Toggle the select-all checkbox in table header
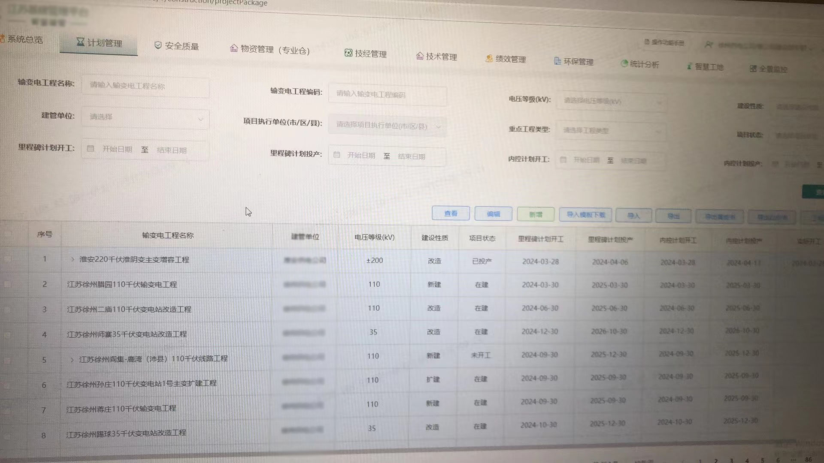This screenshot has height=463, width=824. [8, 234]
